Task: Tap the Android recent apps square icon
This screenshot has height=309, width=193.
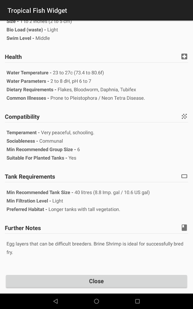Action: click(x=137, y=301)
